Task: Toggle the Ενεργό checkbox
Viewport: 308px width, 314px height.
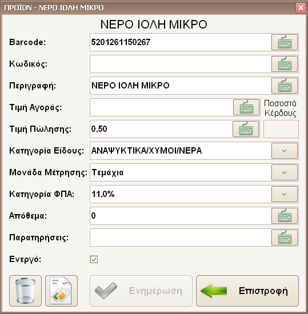Action: pos(94,259)
